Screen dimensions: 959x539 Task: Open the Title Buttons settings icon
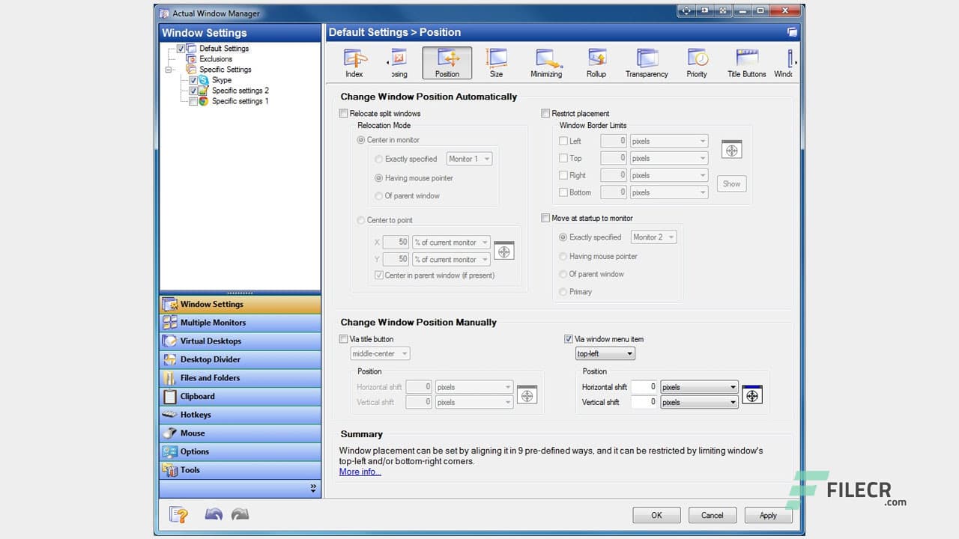point(745,62)
